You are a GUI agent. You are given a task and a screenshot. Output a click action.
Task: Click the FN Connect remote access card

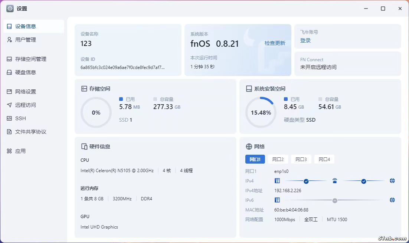(x=347, y=63)
